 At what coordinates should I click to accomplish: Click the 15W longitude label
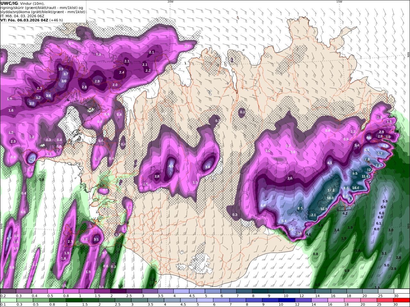(339, 2)
